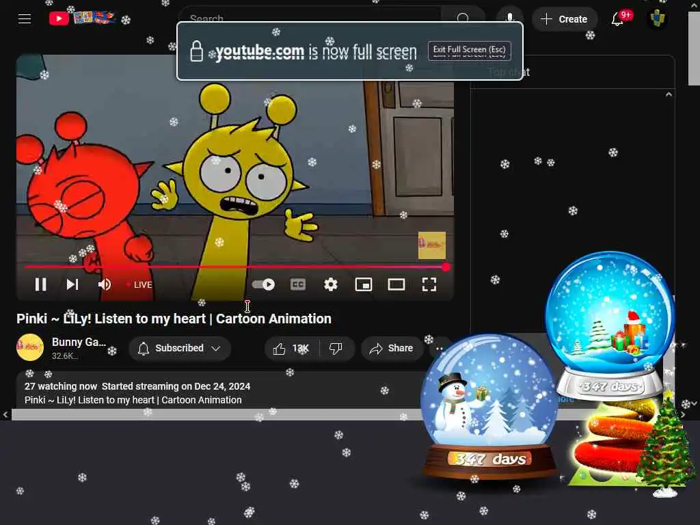This screenshot has height=525, width=700.
Task: Toggle full screen player button
Action: pyautogui.click(x=429, y=284)
